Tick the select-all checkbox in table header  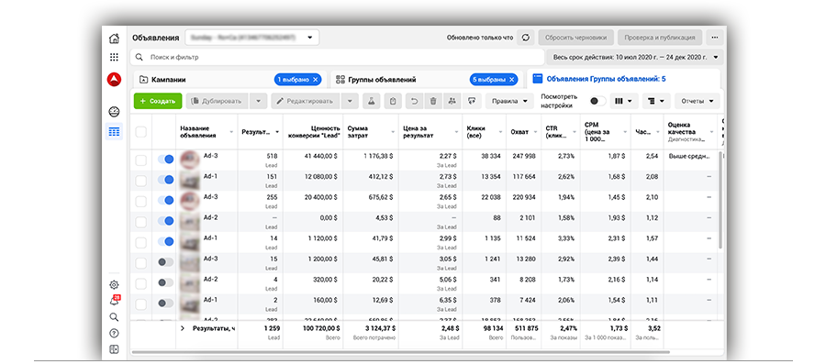[x=140, y=132]
